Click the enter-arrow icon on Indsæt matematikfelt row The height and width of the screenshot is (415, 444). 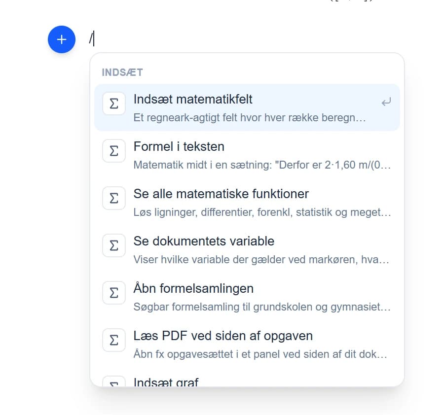point(386,102)
